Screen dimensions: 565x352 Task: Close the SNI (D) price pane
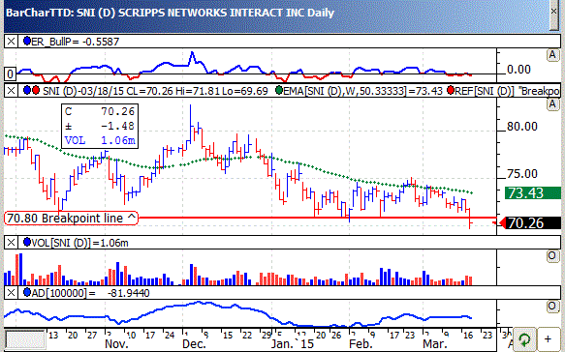(11, 91)
